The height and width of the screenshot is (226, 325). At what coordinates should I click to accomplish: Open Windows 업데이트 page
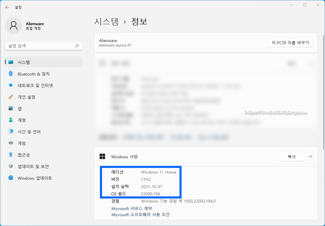coord(44,178)
